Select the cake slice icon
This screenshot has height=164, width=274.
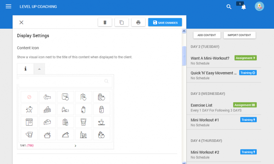click(x=47, y=109)
